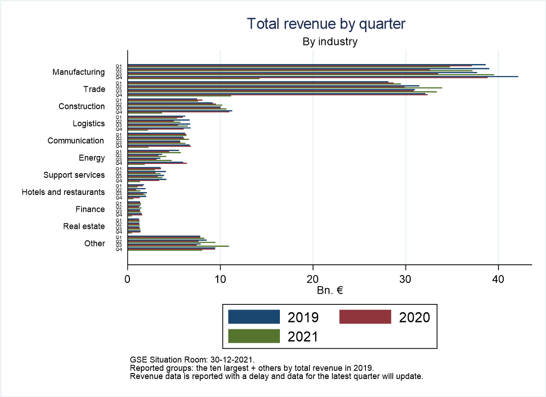The height and width of the screenshot is (397, 546).
Task: Click the 'Bn. €' x-axis title
Action: [330, 291]
